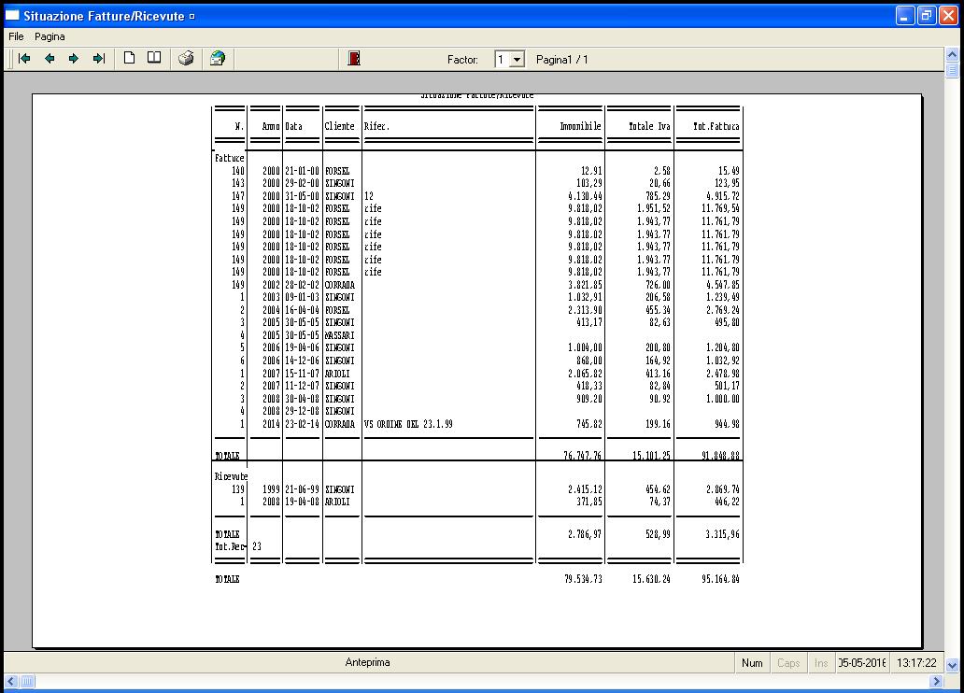Viewport: 964px width, 693px height.
Task: Click the date field in status bar
Action: click(x=862, y=663)
